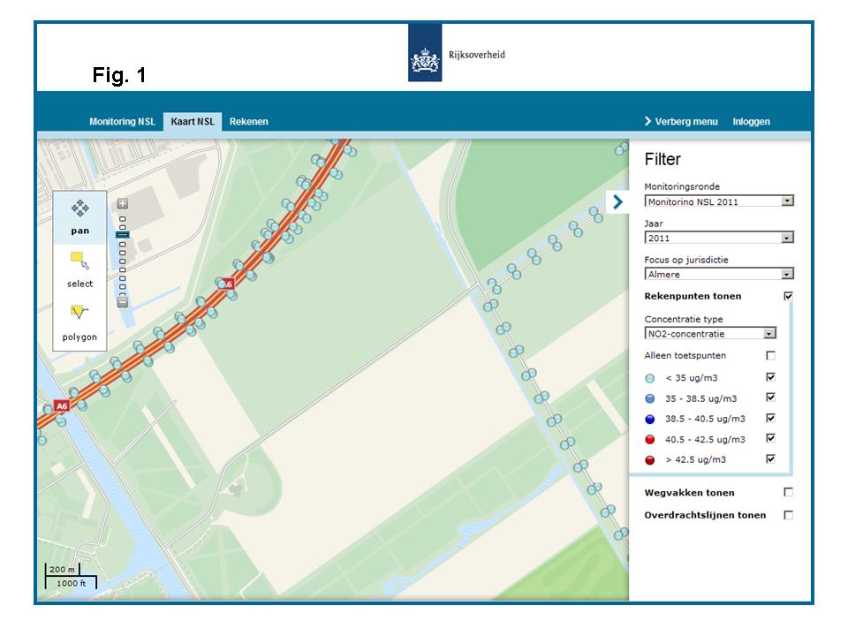Uncheck the 35 - 38.5 ug/m3 checkbox
The image size is (848, 636).
(770, 397)
